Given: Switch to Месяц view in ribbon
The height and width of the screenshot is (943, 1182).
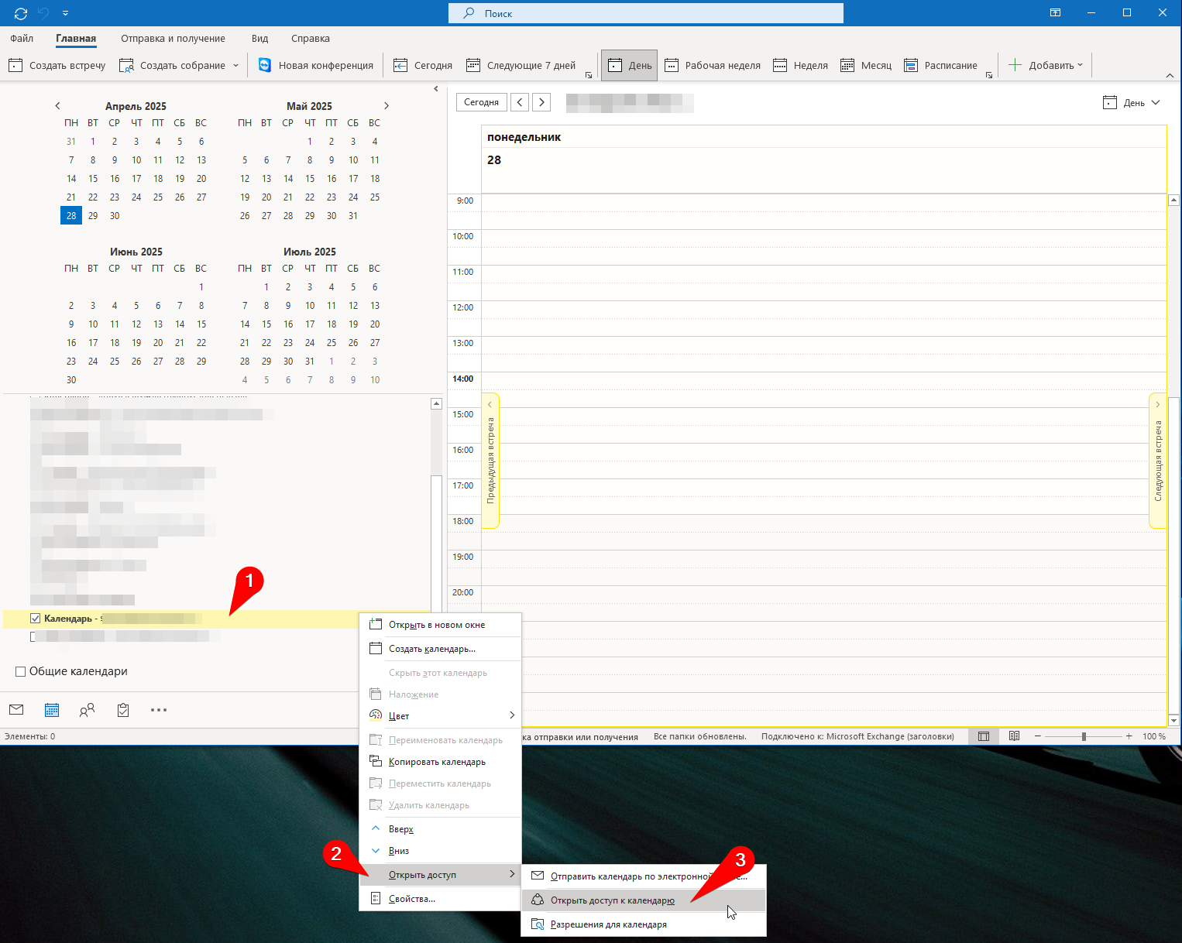Looking at the screenshot, I should tap(867, 65).
